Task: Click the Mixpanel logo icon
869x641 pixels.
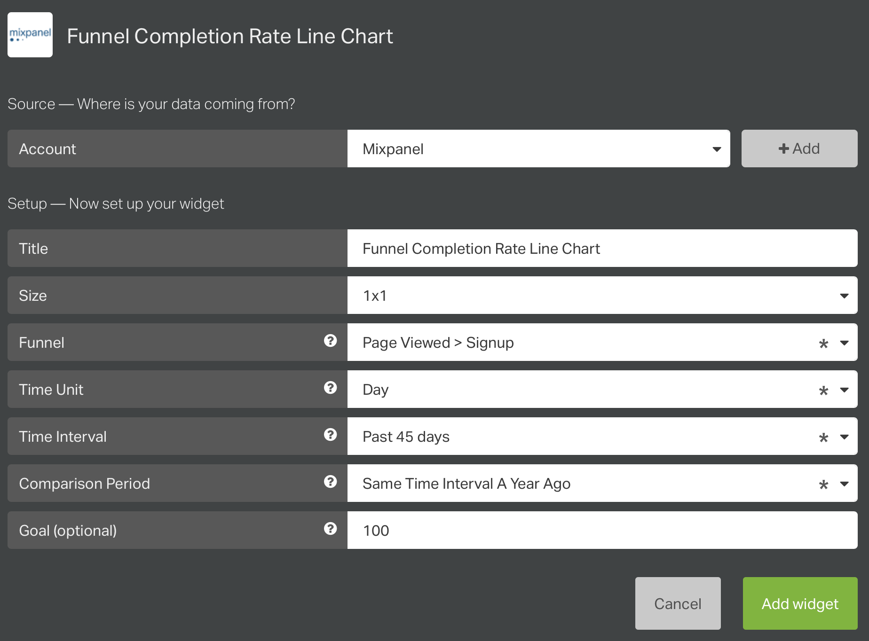Action: (30, 35)
